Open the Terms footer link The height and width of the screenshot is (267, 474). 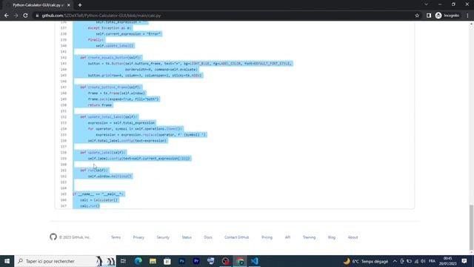[x=116, y=237]
